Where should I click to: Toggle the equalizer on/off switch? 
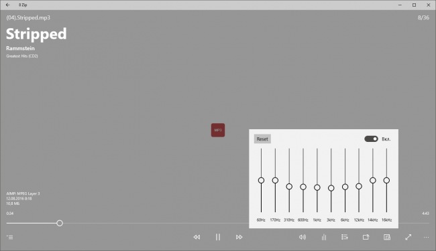[x=371, y=139]
